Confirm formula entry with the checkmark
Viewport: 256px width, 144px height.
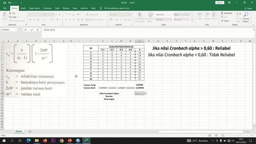coord(32,30)
